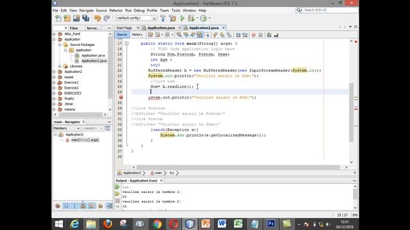Screen dimensions: 410x230
Task: Click the Save All toolbar icon
Action: [x=85, y=19]
